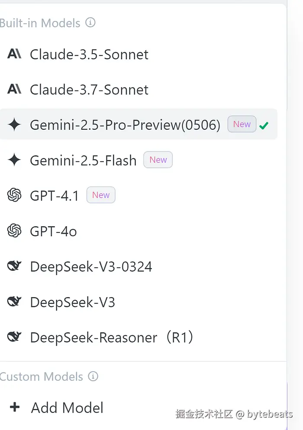Viewport: 303px width, 430px height.
Task: Click the info icon beside Custom Models
Action: pos(93,376)
